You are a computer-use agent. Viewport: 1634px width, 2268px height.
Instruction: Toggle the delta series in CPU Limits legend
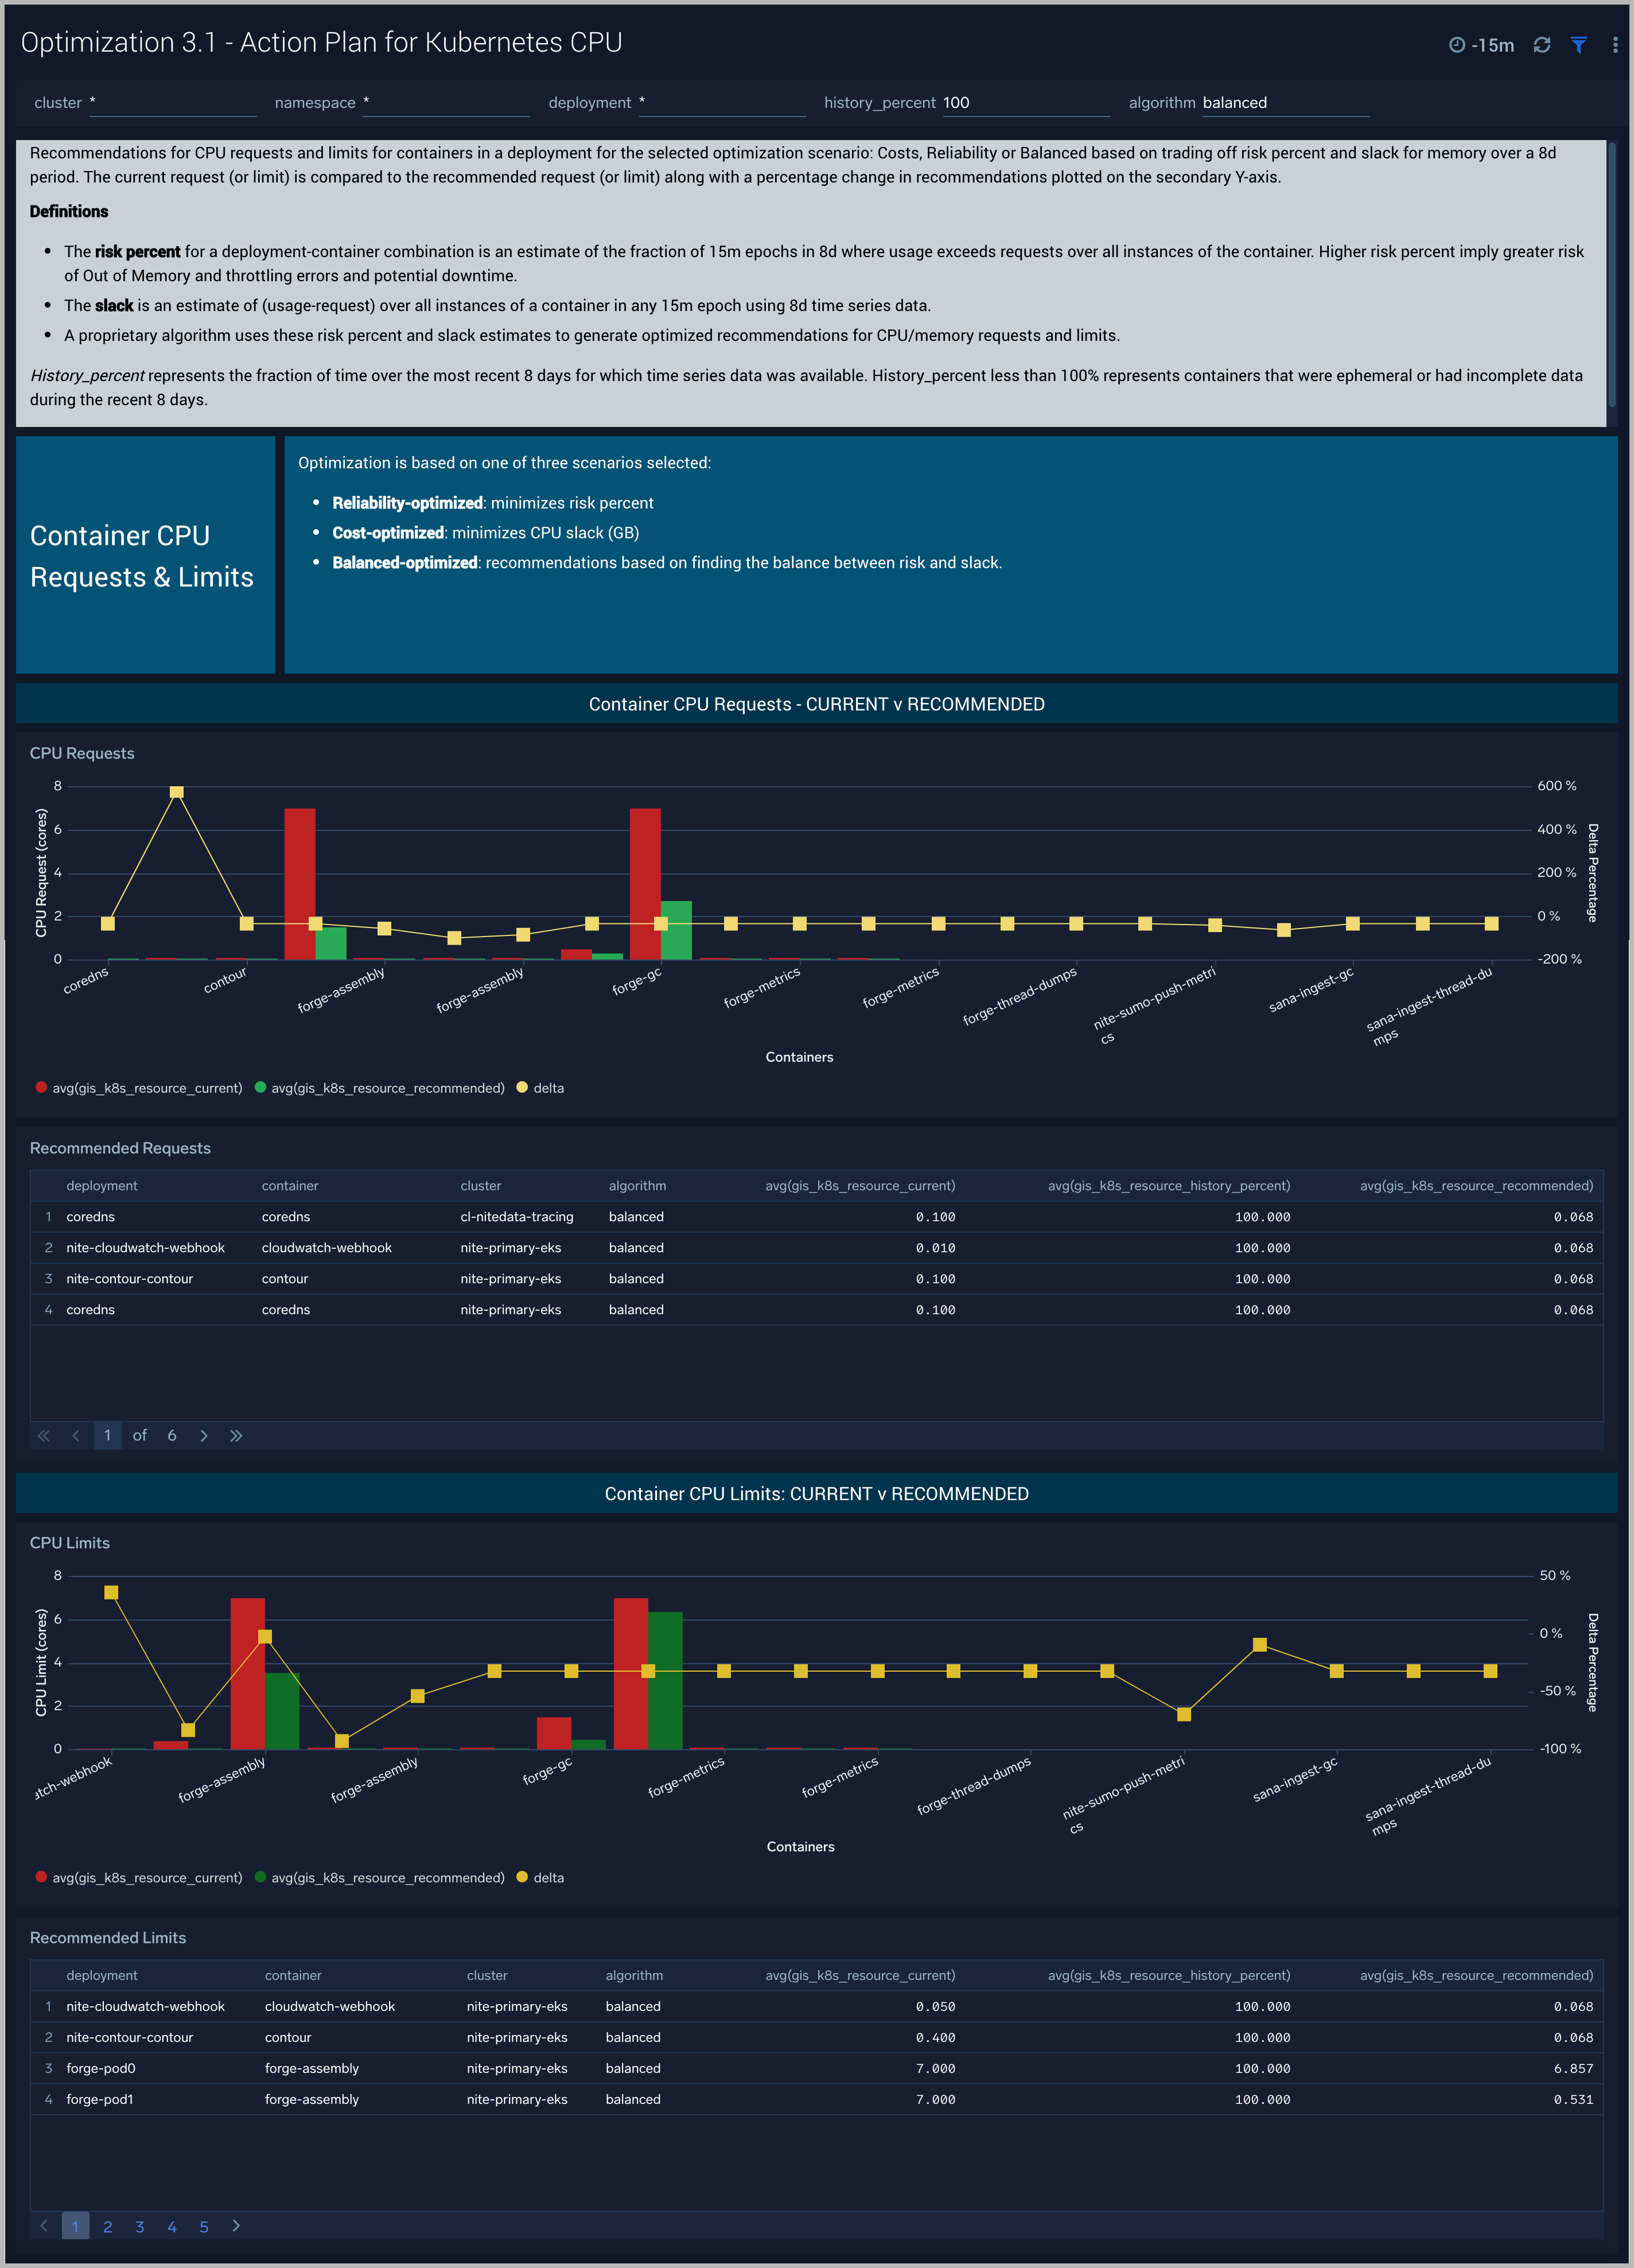(540, 1877)
